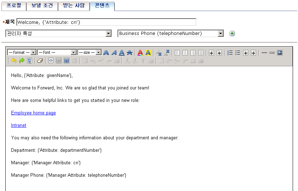Open the size dropdown
Image resolution: width=298 pixels, height=191 pixels.
pos(89,52)
